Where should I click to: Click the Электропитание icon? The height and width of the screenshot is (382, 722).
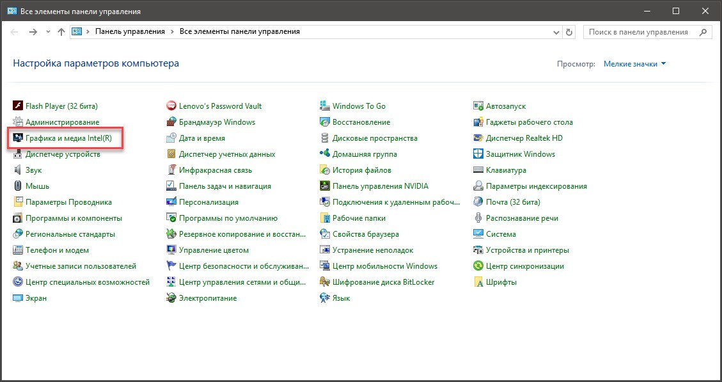coord(171,298)
